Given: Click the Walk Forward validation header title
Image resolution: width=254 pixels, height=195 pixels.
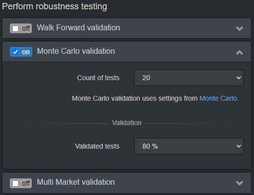Looking at the screenshot, I should [78, 27].
